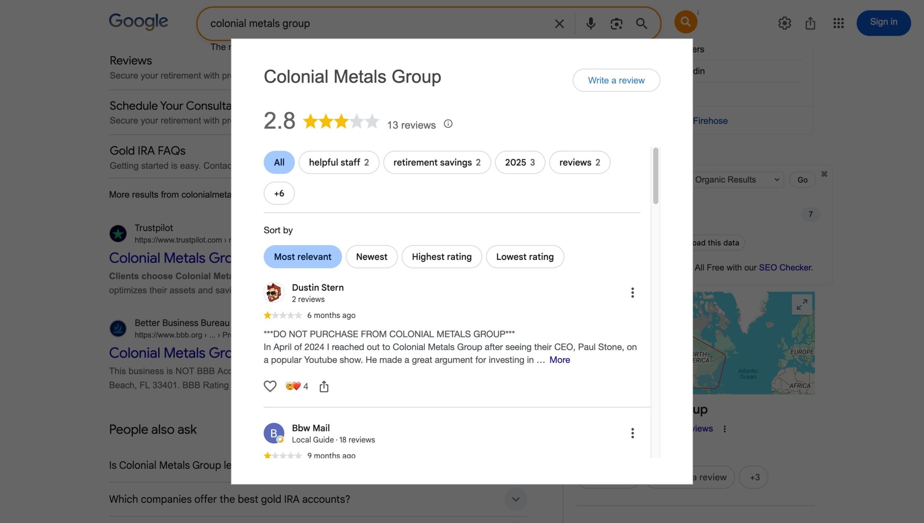Open search by image camera icon
924x523 pixels.
pos(616,24)
